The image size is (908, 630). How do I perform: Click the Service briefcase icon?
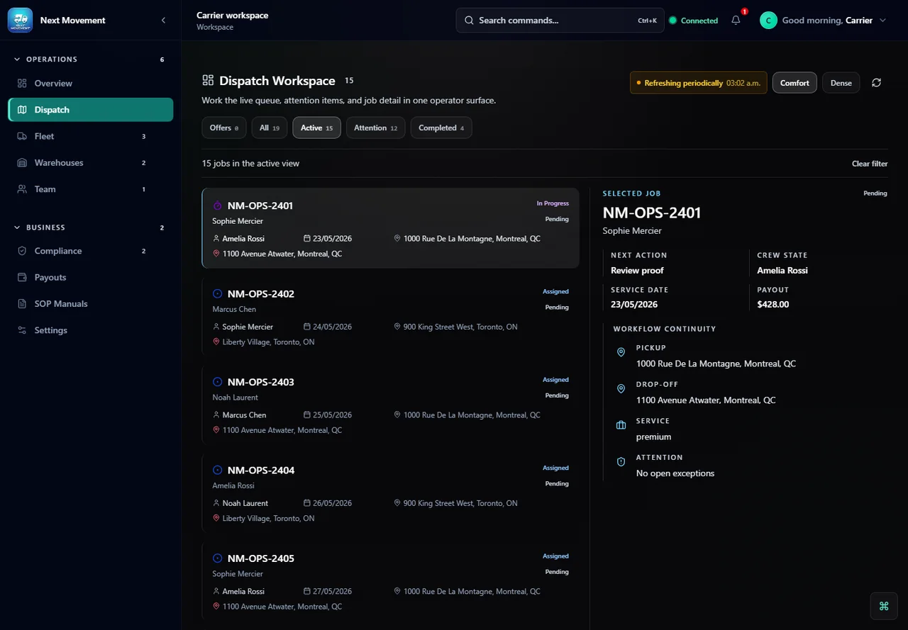[x=621, y=425]
